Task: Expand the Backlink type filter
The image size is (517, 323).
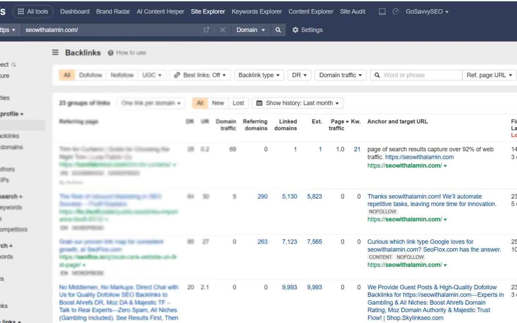Action: point(259,75)
